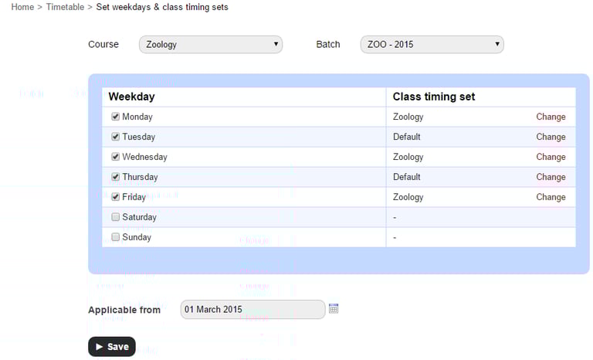Open Timetable breadcrumb link
The image size is (593, 360).
[65, 7]
